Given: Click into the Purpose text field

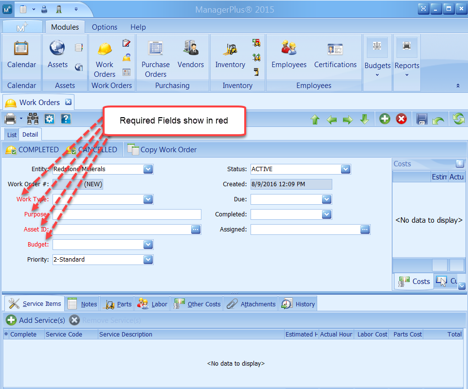Looking at the screenshot, I should point(127,214).
